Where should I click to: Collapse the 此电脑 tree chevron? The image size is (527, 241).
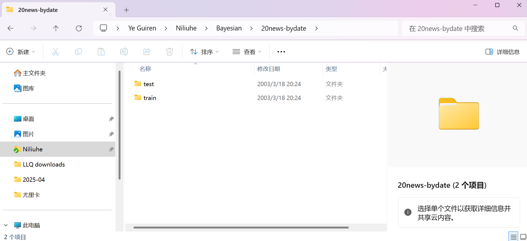(6, 225)
